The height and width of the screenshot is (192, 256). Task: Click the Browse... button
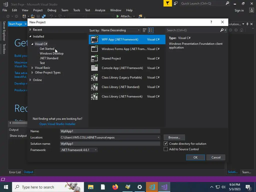[174, 137]
